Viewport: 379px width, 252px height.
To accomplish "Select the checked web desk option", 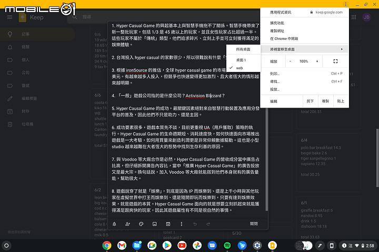I will pyautogui.click(x=243, y=68).
